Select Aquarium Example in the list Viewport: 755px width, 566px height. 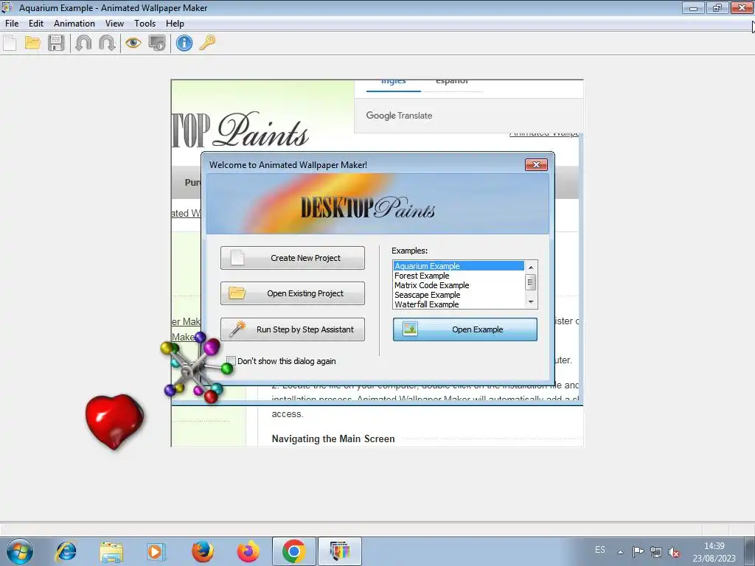click(x=459, y=265)
